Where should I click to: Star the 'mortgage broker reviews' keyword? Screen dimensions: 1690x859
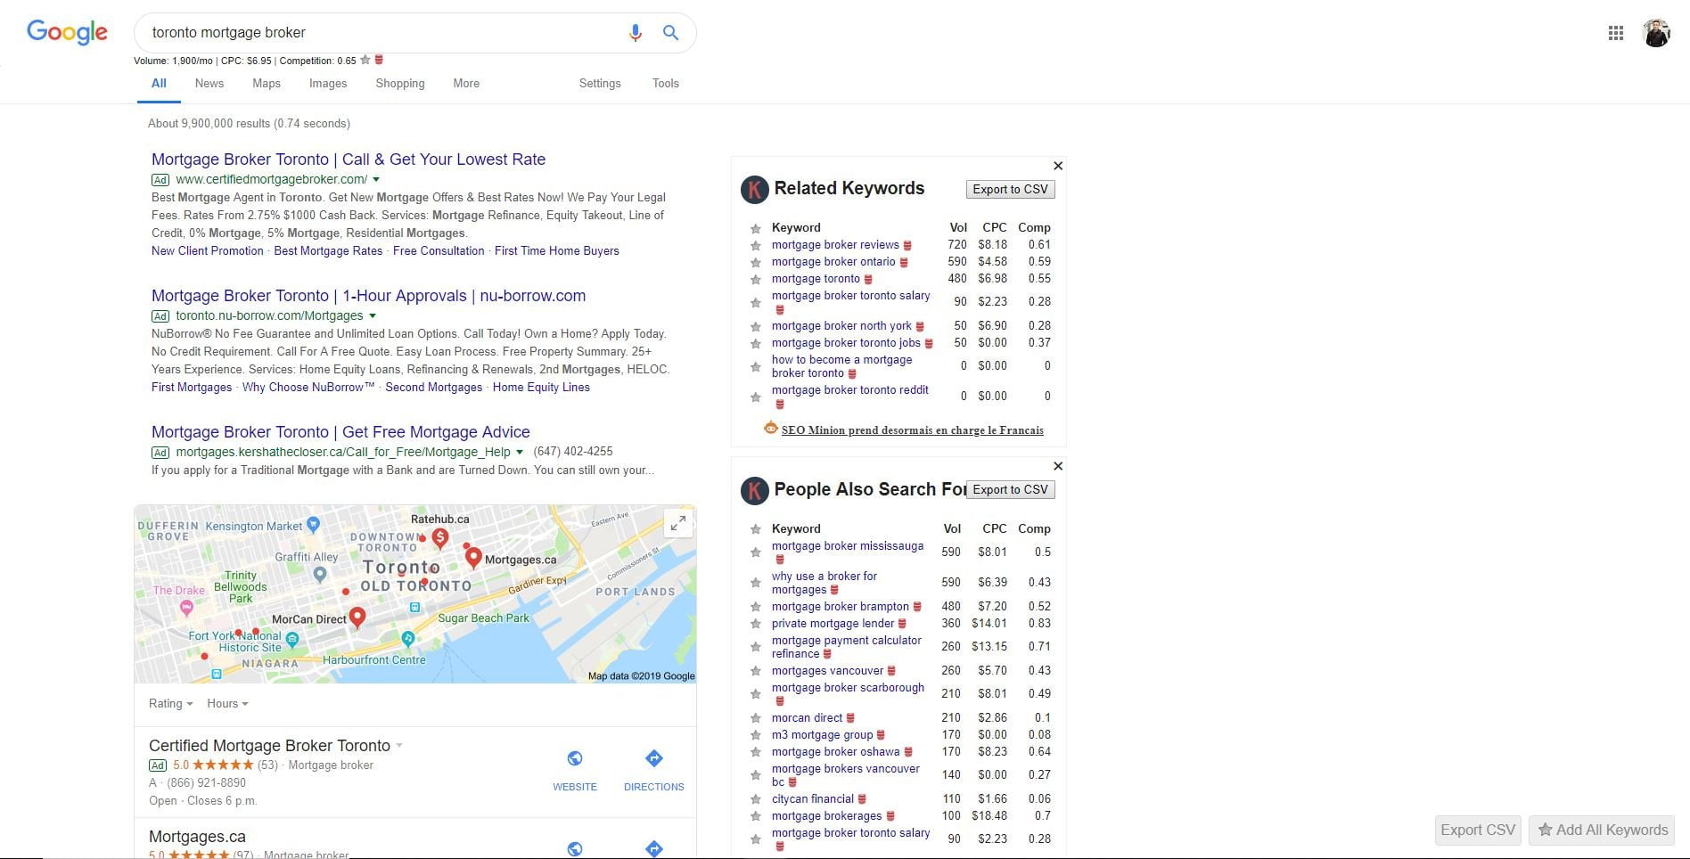(756, 246)
